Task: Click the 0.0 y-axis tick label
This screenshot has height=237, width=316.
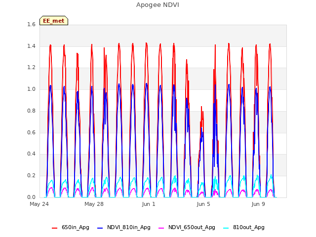Action: point(31,197)
